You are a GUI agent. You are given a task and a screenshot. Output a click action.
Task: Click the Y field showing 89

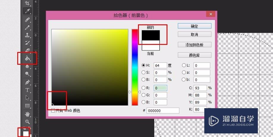(200, 102)
